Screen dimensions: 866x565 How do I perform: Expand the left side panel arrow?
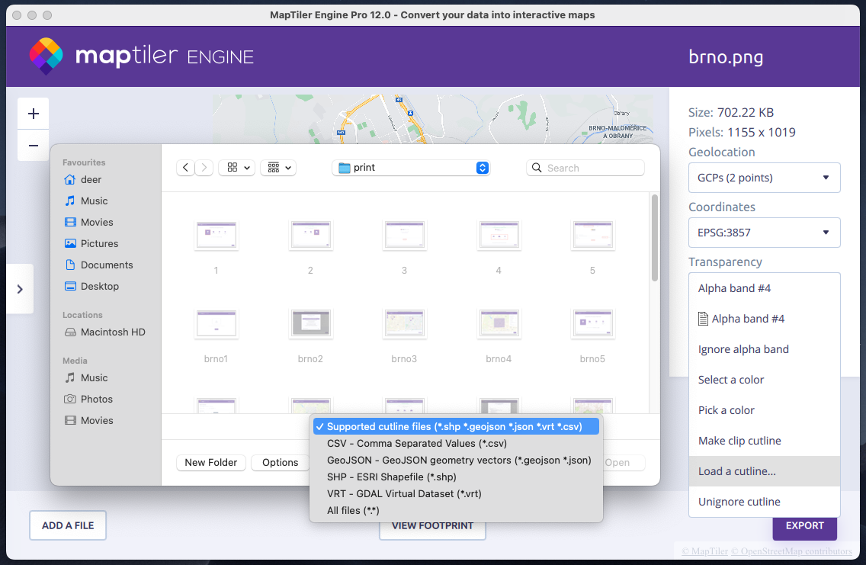[x=20, y=289]
